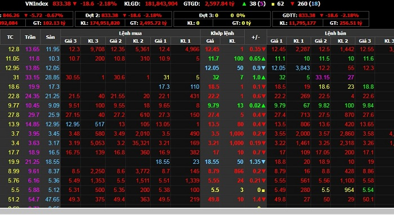Click matched volume 866 in the 8.99 row
Image resolution: width=394 pixels, height=215 pixels.
[239, 171]
